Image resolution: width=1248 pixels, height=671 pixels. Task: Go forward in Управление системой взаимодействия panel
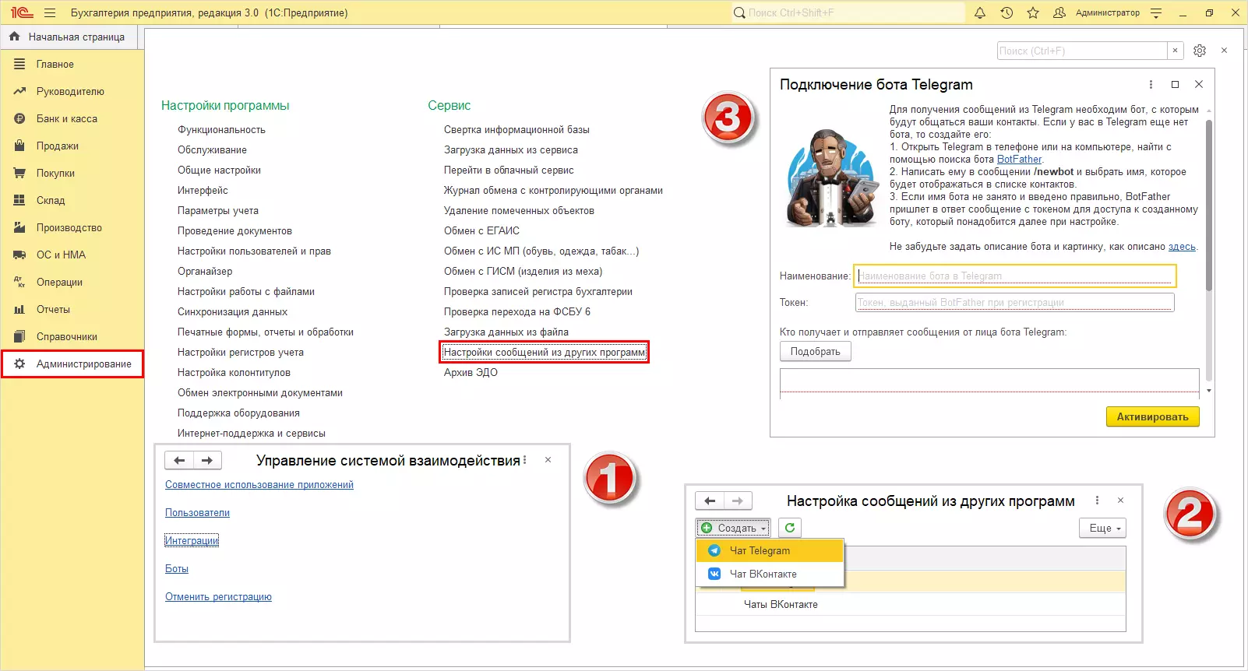point(207,461)
